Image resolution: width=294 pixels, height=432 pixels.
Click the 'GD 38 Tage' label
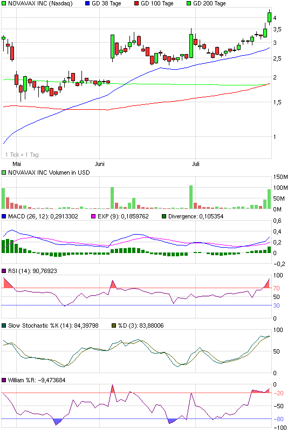point(106,4)
